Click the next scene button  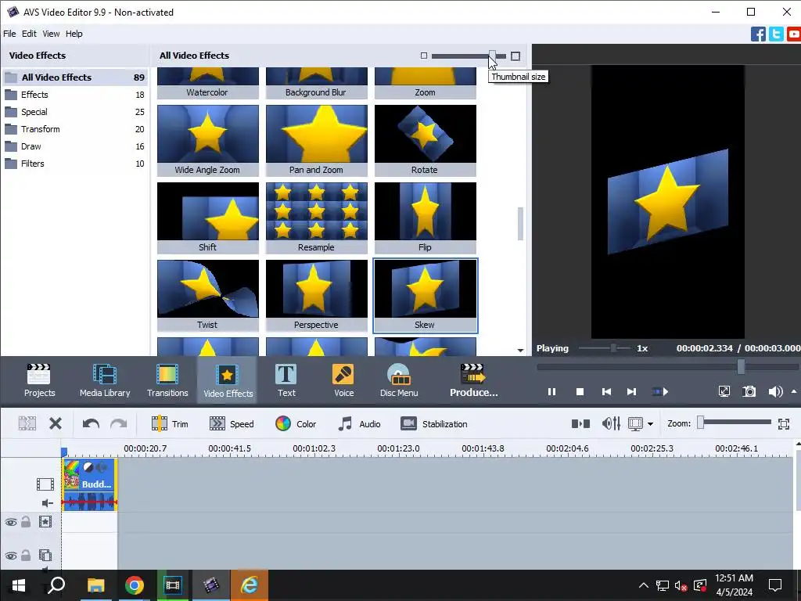[660, 392]
